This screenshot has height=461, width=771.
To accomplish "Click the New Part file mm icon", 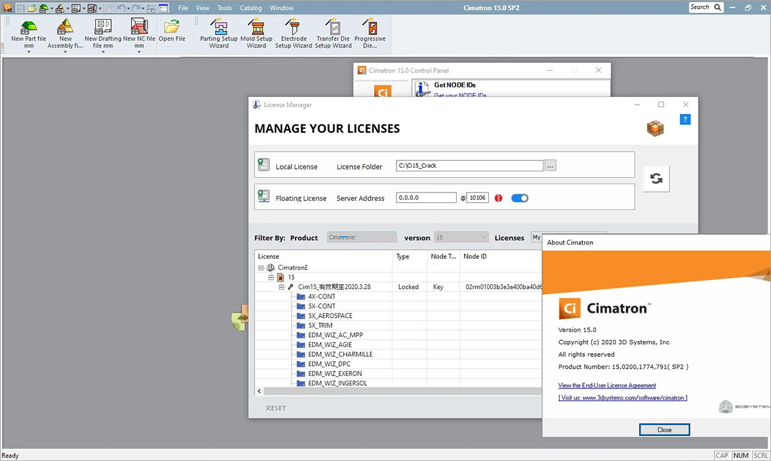I will point(29,27).
